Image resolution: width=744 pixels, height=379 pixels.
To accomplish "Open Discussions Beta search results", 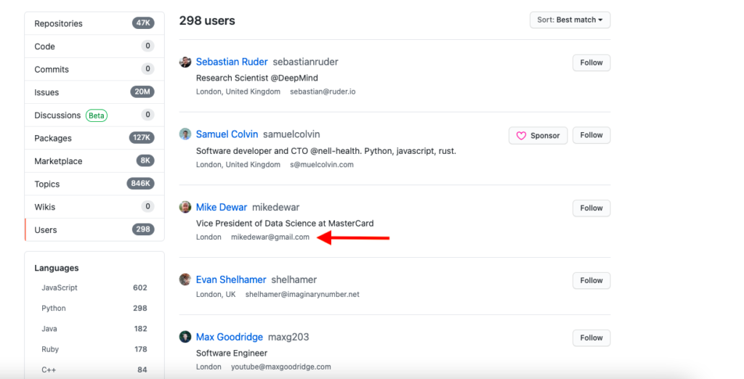I will [x=57, y=115].
